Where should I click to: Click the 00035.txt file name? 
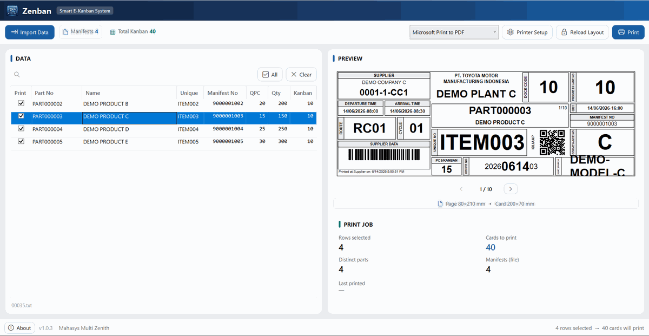22,305
